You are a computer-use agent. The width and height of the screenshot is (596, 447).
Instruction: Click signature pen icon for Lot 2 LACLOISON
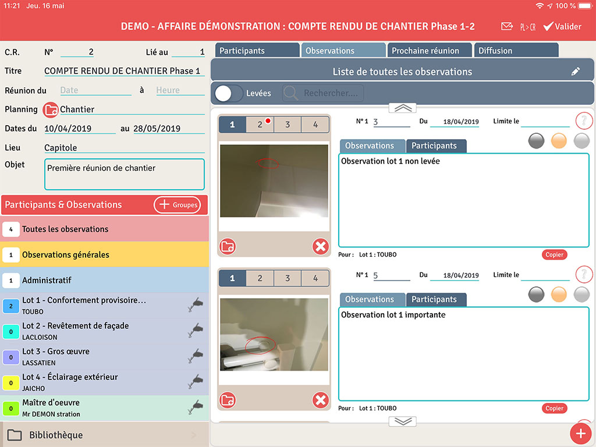(x=196, y=331)
